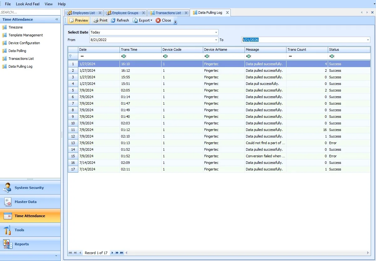This screenshot has width=376, height=261.
Task: Select the System Security module
Action: click(30, 188)
